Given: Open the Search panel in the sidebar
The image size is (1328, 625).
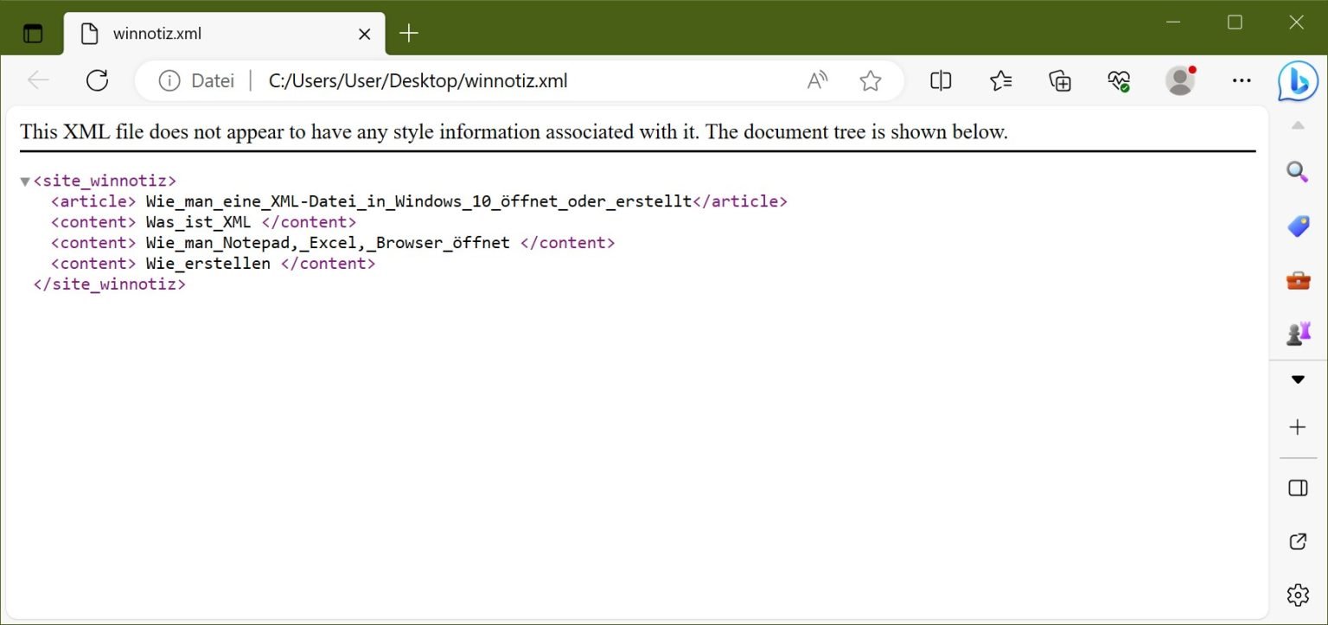Looking at the screenshot, I should (x=1297, y=172).
